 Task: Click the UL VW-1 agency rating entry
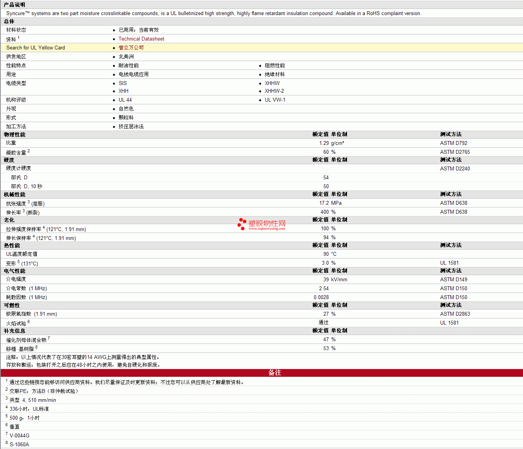click(x=275, y=100)
